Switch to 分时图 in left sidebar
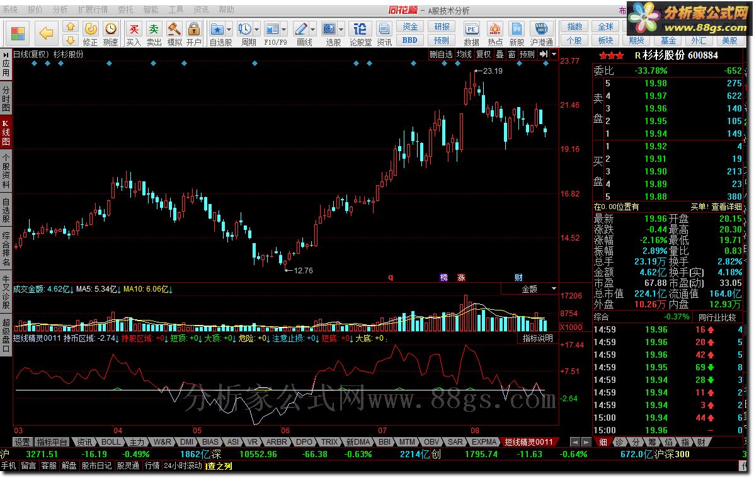Viewport: 754px width, 478px height. coord(6,98)
